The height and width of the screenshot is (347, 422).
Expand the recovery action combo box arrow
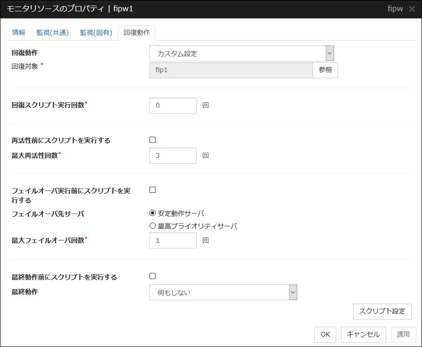330,53
